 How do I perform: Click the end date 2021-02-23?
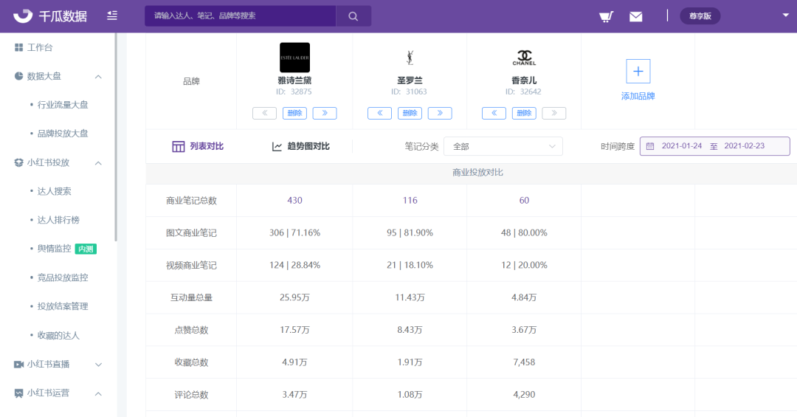click(744, 146)
